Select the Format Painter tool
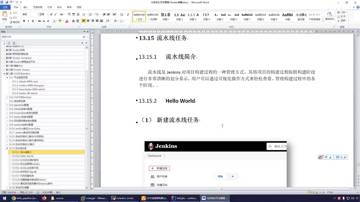This screenshot has height=202, width=360. (14, 22)
